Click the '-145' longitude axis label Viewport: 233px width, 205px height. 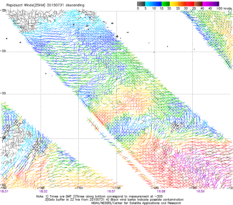coord(41,188)
